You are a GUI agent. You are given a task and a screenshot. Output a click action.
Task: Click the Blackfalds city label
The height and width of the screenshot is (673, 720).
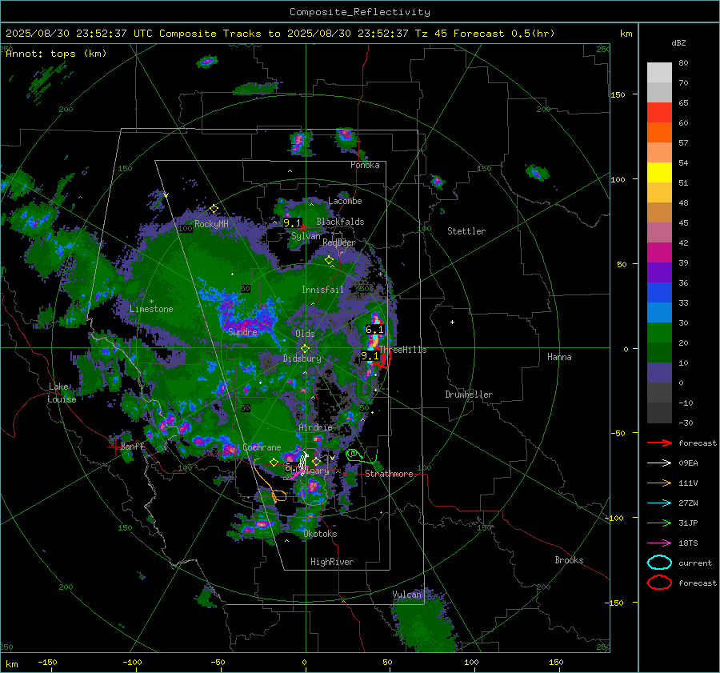pyautogui.click(x=340, y=222)
